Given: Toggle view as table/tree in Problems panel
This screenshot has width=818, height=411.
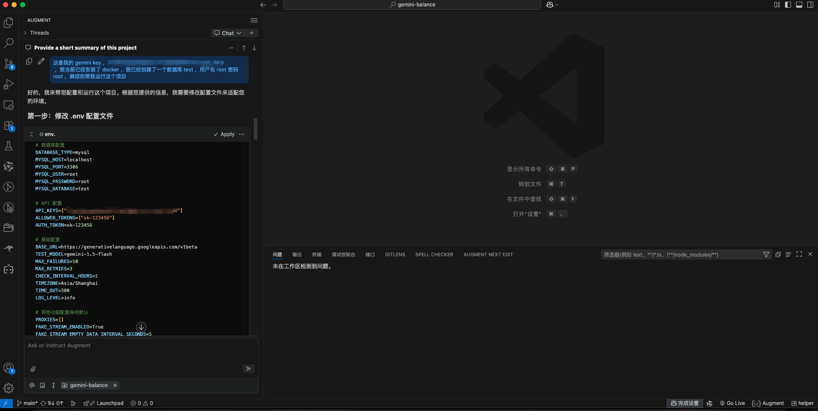Looking at the screenshot, I should coord(788,254).
